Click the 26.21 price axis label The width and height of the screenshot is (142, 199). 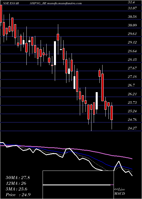133,94
